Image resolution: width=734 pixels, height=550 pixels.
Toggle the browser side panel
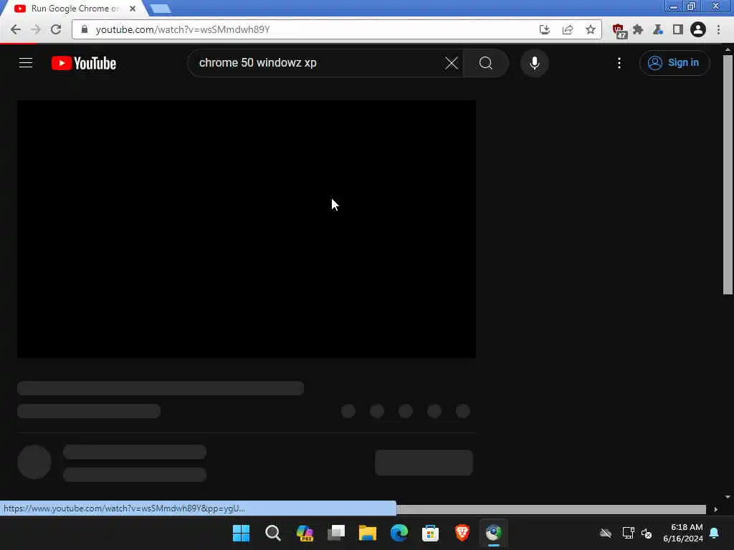click(677, 29)
